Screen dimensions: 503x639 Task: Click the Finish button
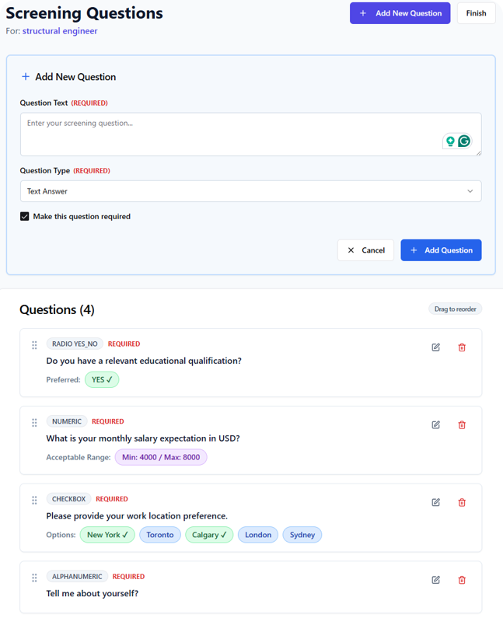pos(476,13)
